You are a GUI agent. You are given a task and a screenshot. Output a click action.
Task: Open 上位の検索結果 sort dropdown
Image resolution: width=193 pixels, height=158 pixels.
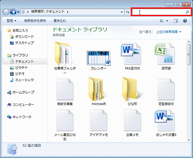click(169, 32)
